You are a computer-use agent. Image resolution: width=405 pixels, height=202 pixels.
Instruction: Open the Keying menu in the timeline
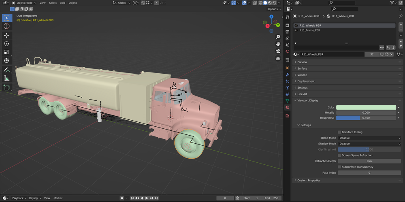click(x=34, y=198)
